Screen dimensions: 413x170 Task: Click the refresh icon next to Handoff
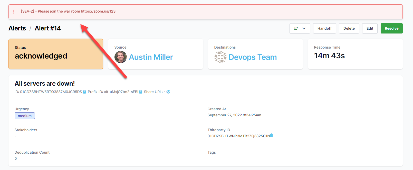[296, 28]
